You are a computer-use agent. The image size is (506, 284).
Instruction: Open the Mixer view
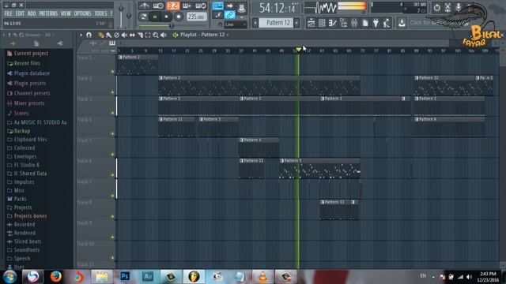click(354, 23)
